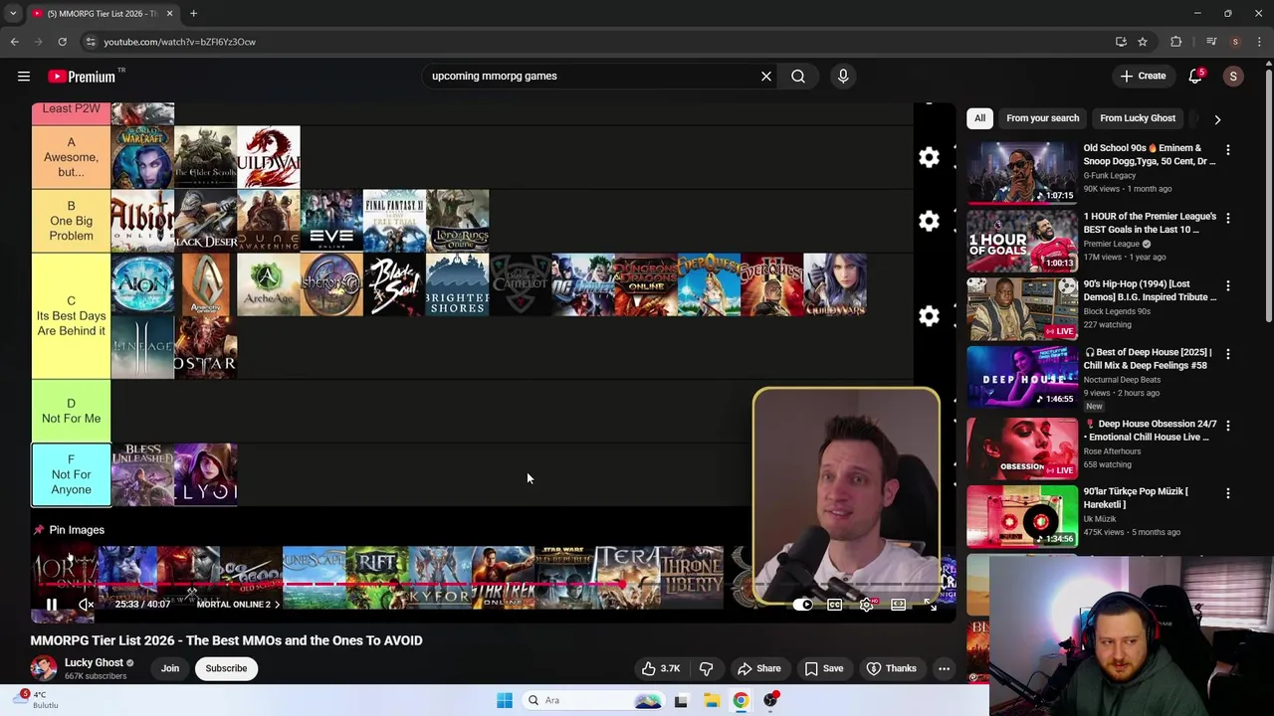Open the MORTAL ONLINE 2 chapter list

click(238, 604)
